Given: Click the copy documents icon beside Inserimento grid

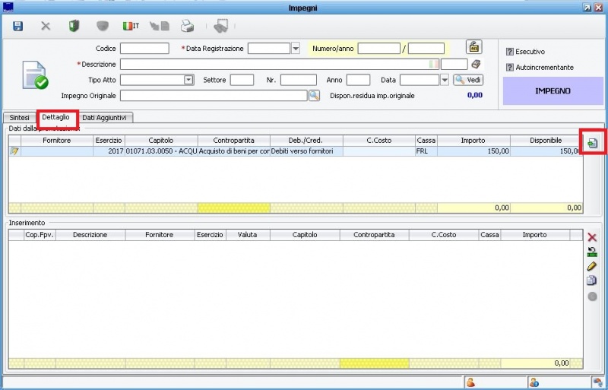Looking at the screenshot, I should pyautogui.click(x=592, y=281).
